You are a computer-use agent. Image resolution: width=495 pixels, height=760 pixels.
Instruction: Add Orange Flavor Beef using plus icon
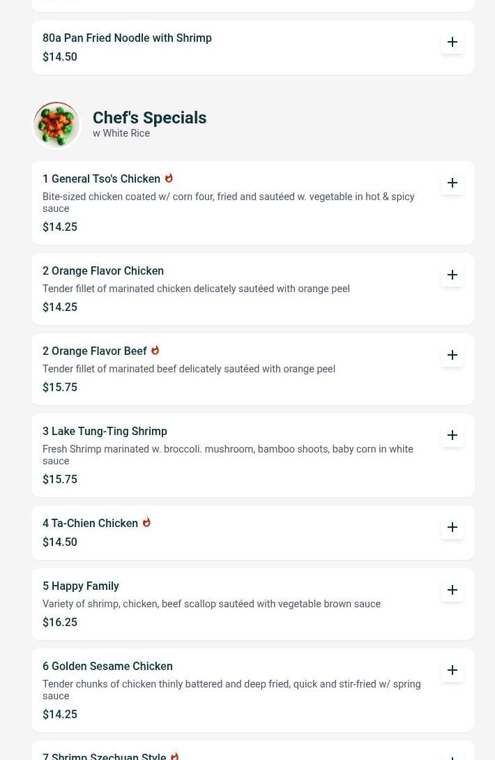pyautogui.click(x=452, y=355)
